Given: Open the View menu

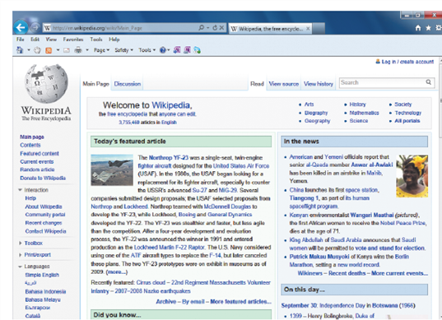Looking at the screenshot, I should click(x=51, y=39).
